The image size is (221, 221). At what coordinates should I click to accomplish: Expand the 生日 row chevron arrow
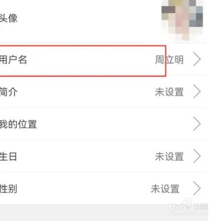pyautogui.click(x=197, y=156)
